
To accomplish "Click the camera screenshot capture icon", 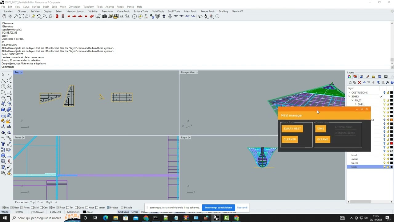I will 105,16.
